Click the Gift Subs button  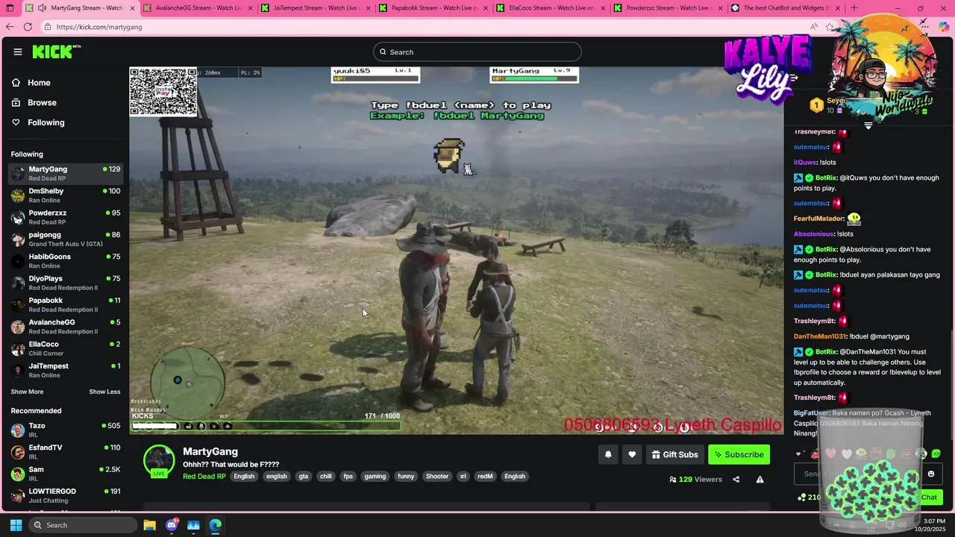(x=674, y=454)
